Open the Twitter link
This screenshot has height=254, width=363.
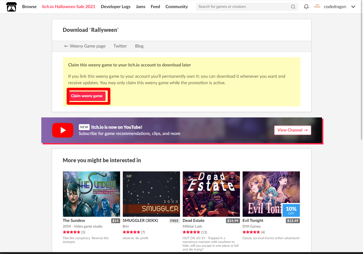(120, 46)
